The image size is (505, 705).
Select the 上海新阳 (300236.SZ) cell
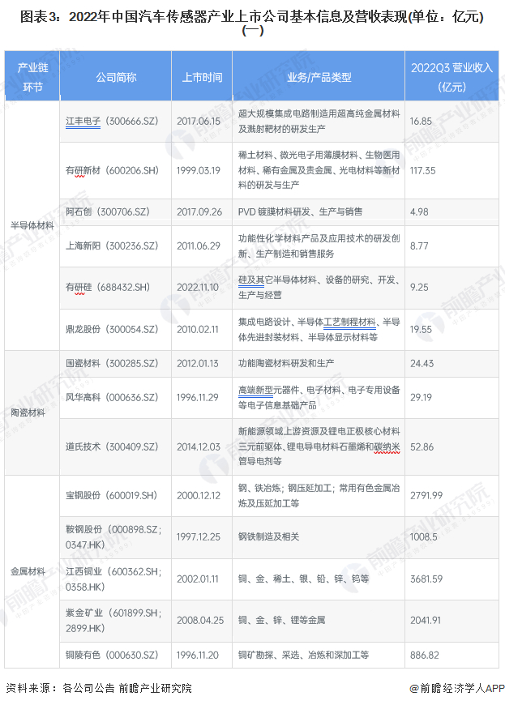pyautogui.click(x=116, y=246)
